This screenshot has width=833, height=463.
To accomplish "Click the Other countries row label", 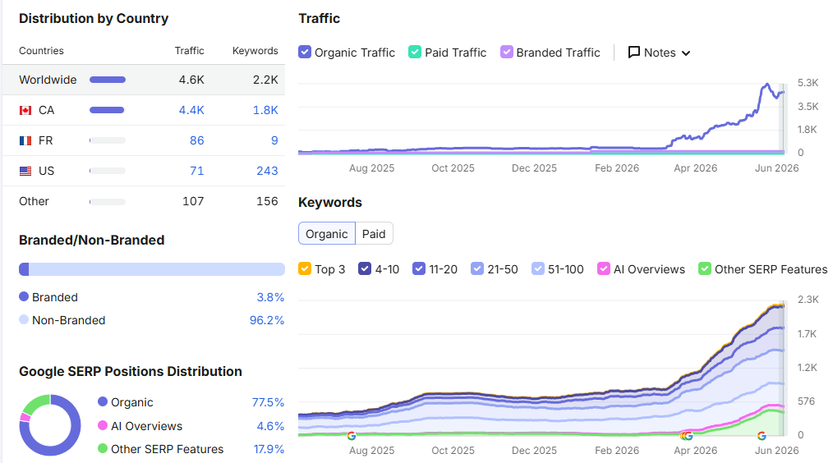I will point(34,201).
